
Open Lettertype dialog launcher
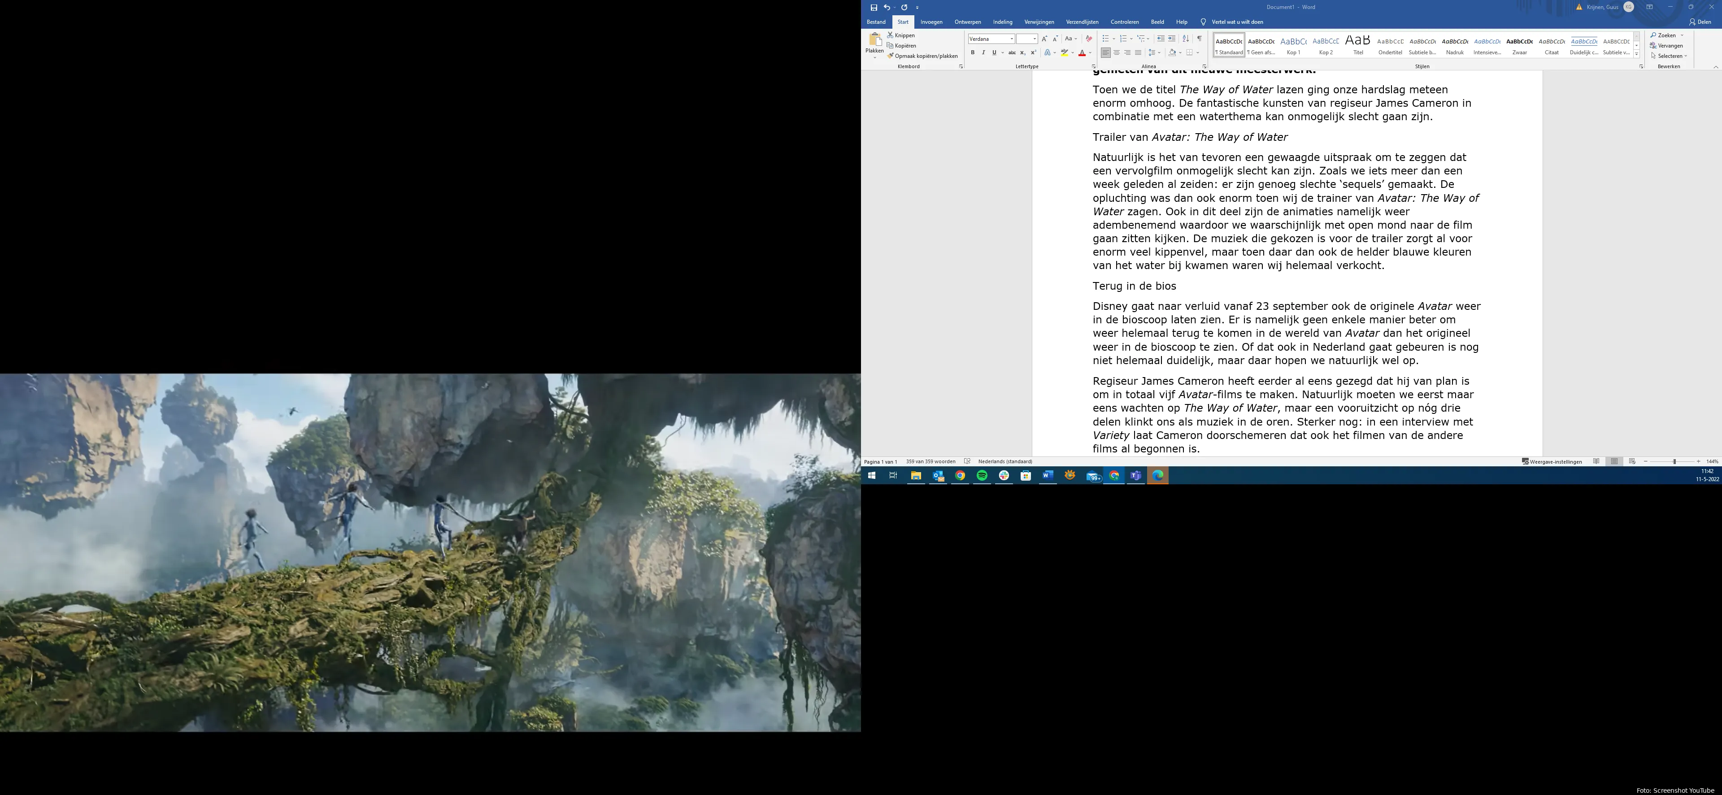pos(1094,66)
